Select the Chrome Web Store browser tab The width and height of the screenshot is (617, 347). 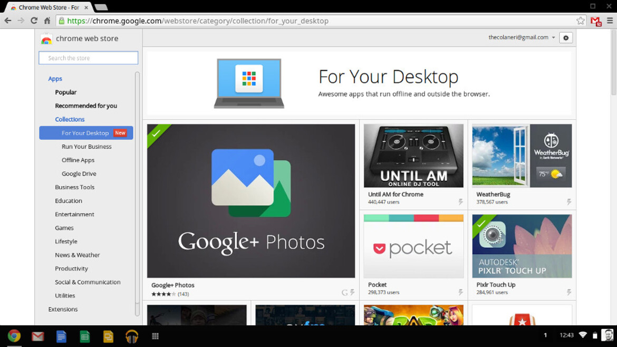(49, 7)
